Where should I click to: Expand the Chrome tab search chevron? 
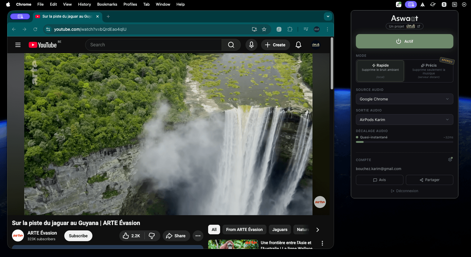tap(328, 16)
